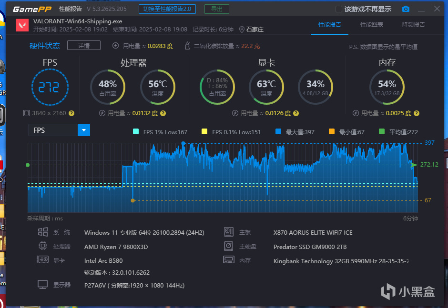
Task: Click the camera screenshot icon
Action: [406, 9]
